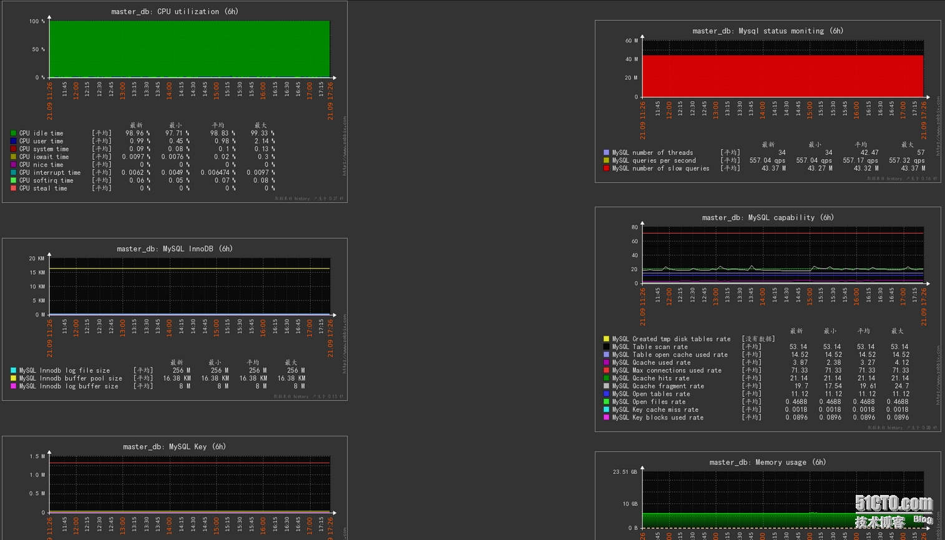Select the MySQL queries per second legend icon
This screenshot has height=540, width=945.
click(x=607, y=160)
